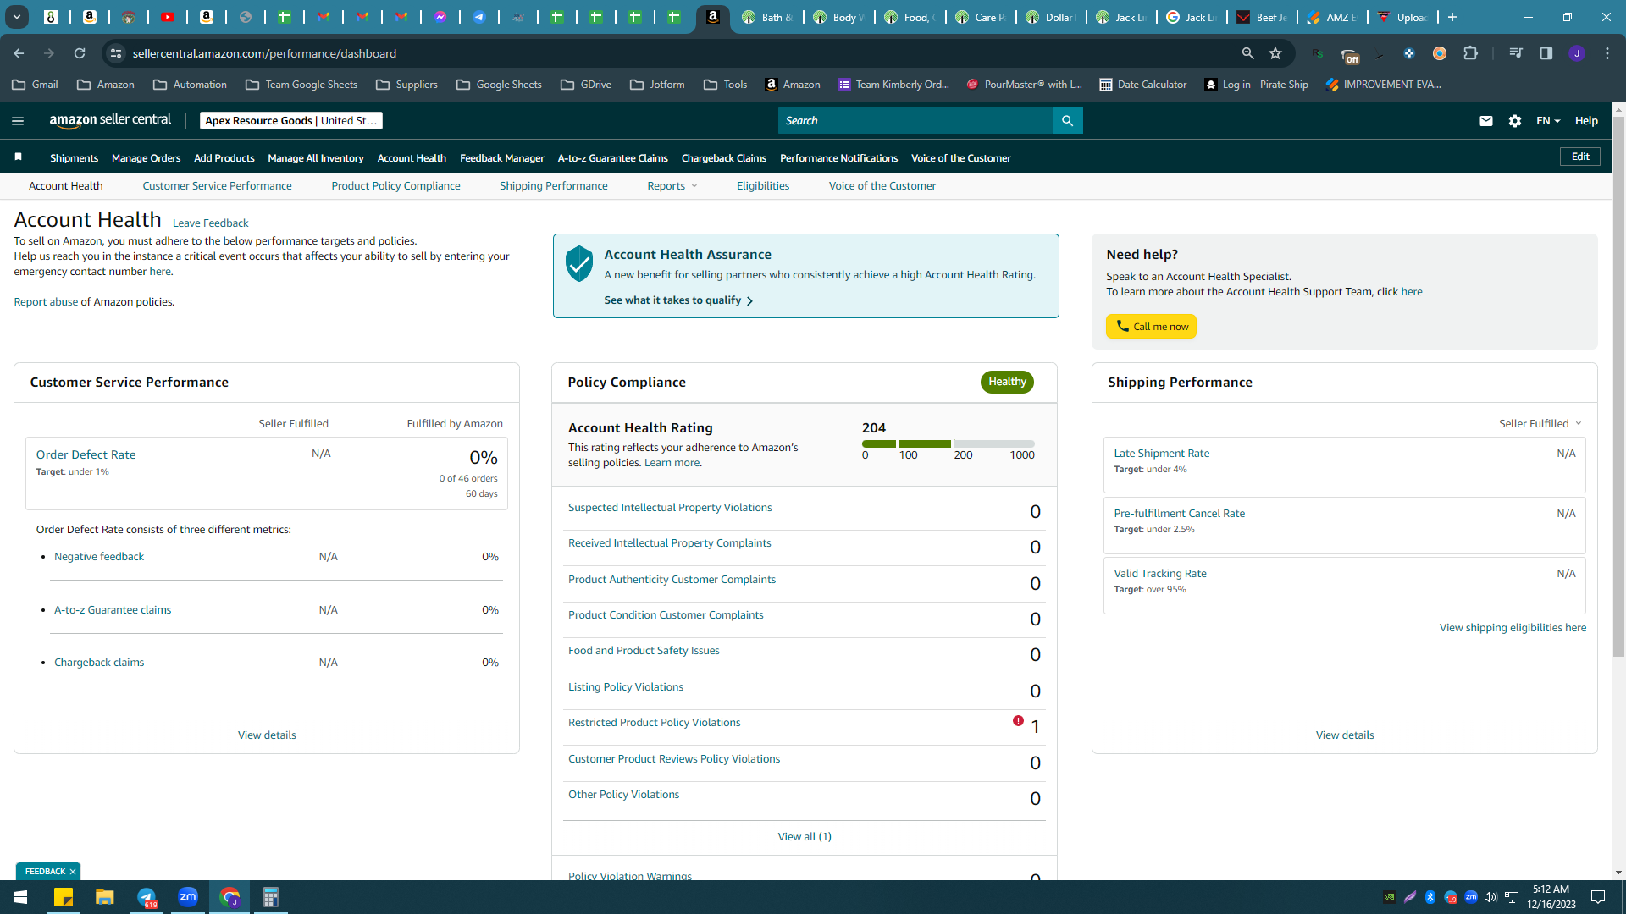Image resolution: width=1626 pixels, height=914 pixels.
Task: Open the Automation bookmarks folder
Action: pyautogui.click(x=190, y=85)
